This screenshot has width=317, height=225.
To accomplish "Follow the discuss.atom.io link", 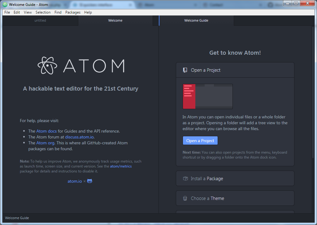I will click(x=79, y=137).
